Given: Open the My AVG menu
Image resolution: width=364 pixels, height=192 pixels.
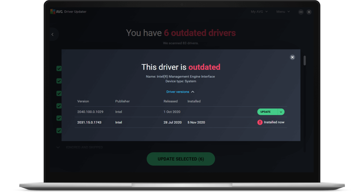Looking at the screenshot, I should coord(259,12).
